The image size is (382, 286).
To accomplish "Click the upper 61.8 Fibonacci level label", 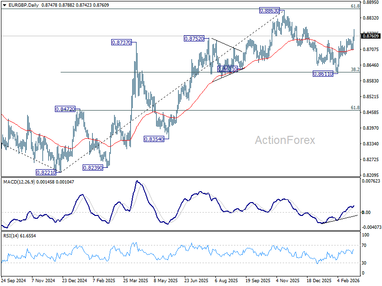I will [355, 6].
